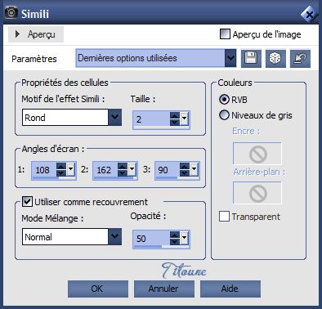322x309 pixels.
Task: Decrease the Taille value with down arrow
Action: pos(175,123)
